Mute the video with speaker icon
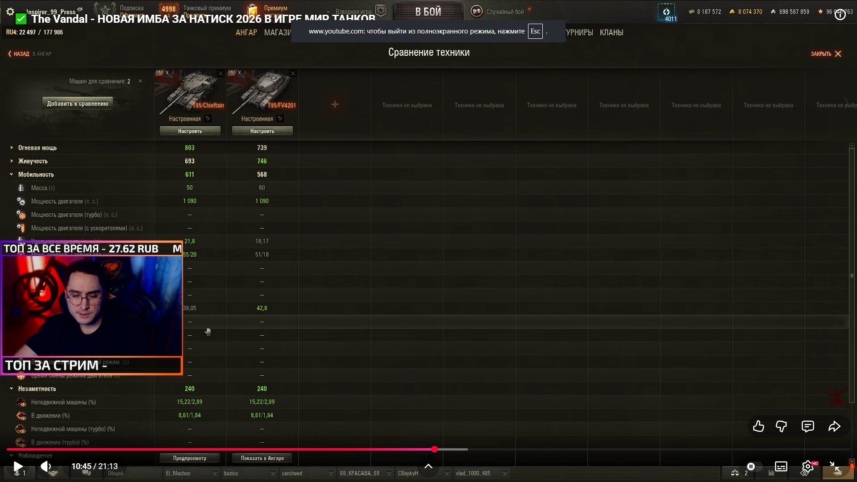The image size is (857, 482). (x=46, y=467)
